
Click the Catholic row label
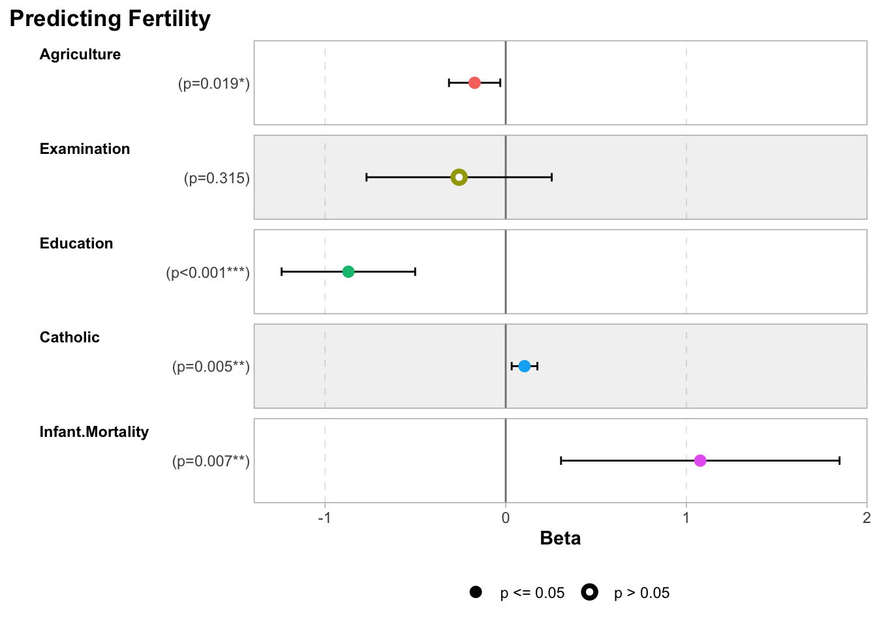tap(70, 337)
